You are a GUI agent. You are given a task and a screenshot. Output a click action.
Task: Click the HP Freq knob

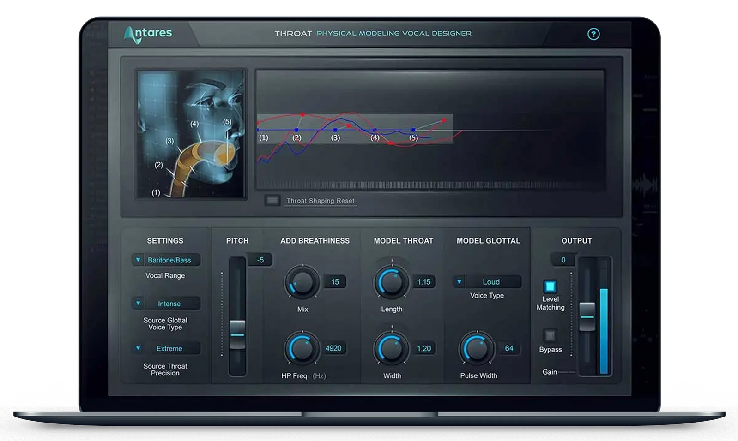coord(302,349)
